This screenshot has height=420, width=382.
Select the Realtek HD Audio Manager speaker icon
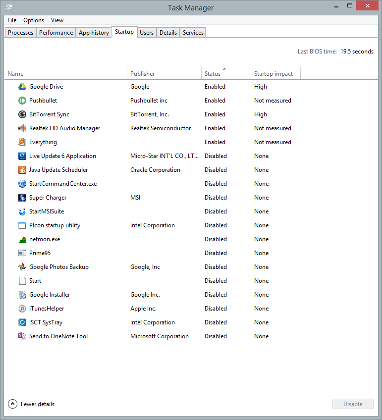click(22, 128)
